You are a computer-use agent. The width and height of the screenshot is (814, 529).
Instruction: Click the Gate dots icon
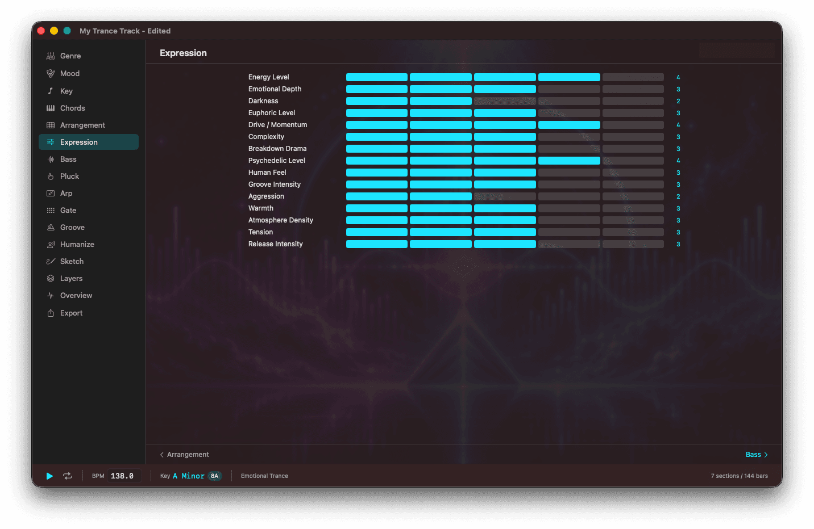tap(51, 211)
